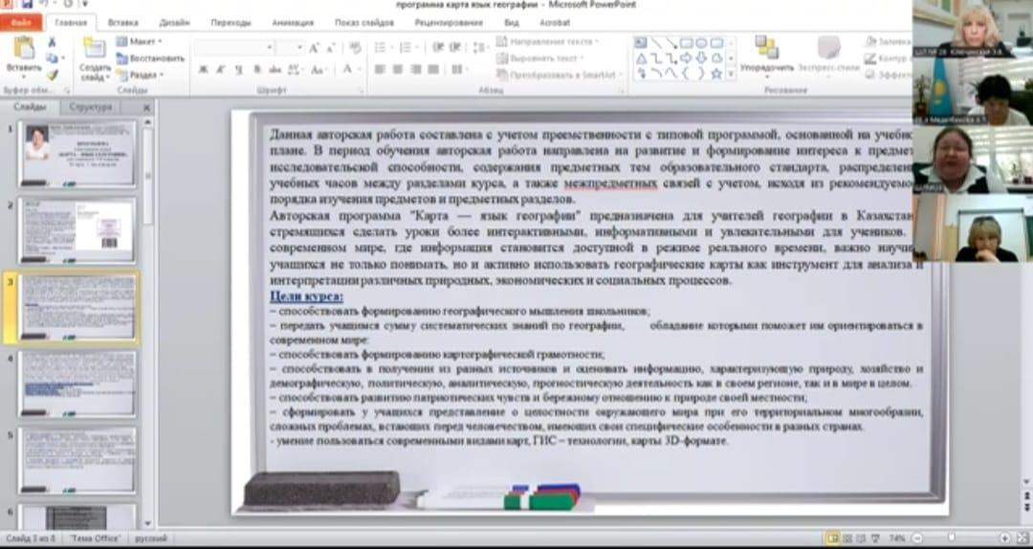
Task: Click the Restore (Восстановить) button
Action: point(149,58)
